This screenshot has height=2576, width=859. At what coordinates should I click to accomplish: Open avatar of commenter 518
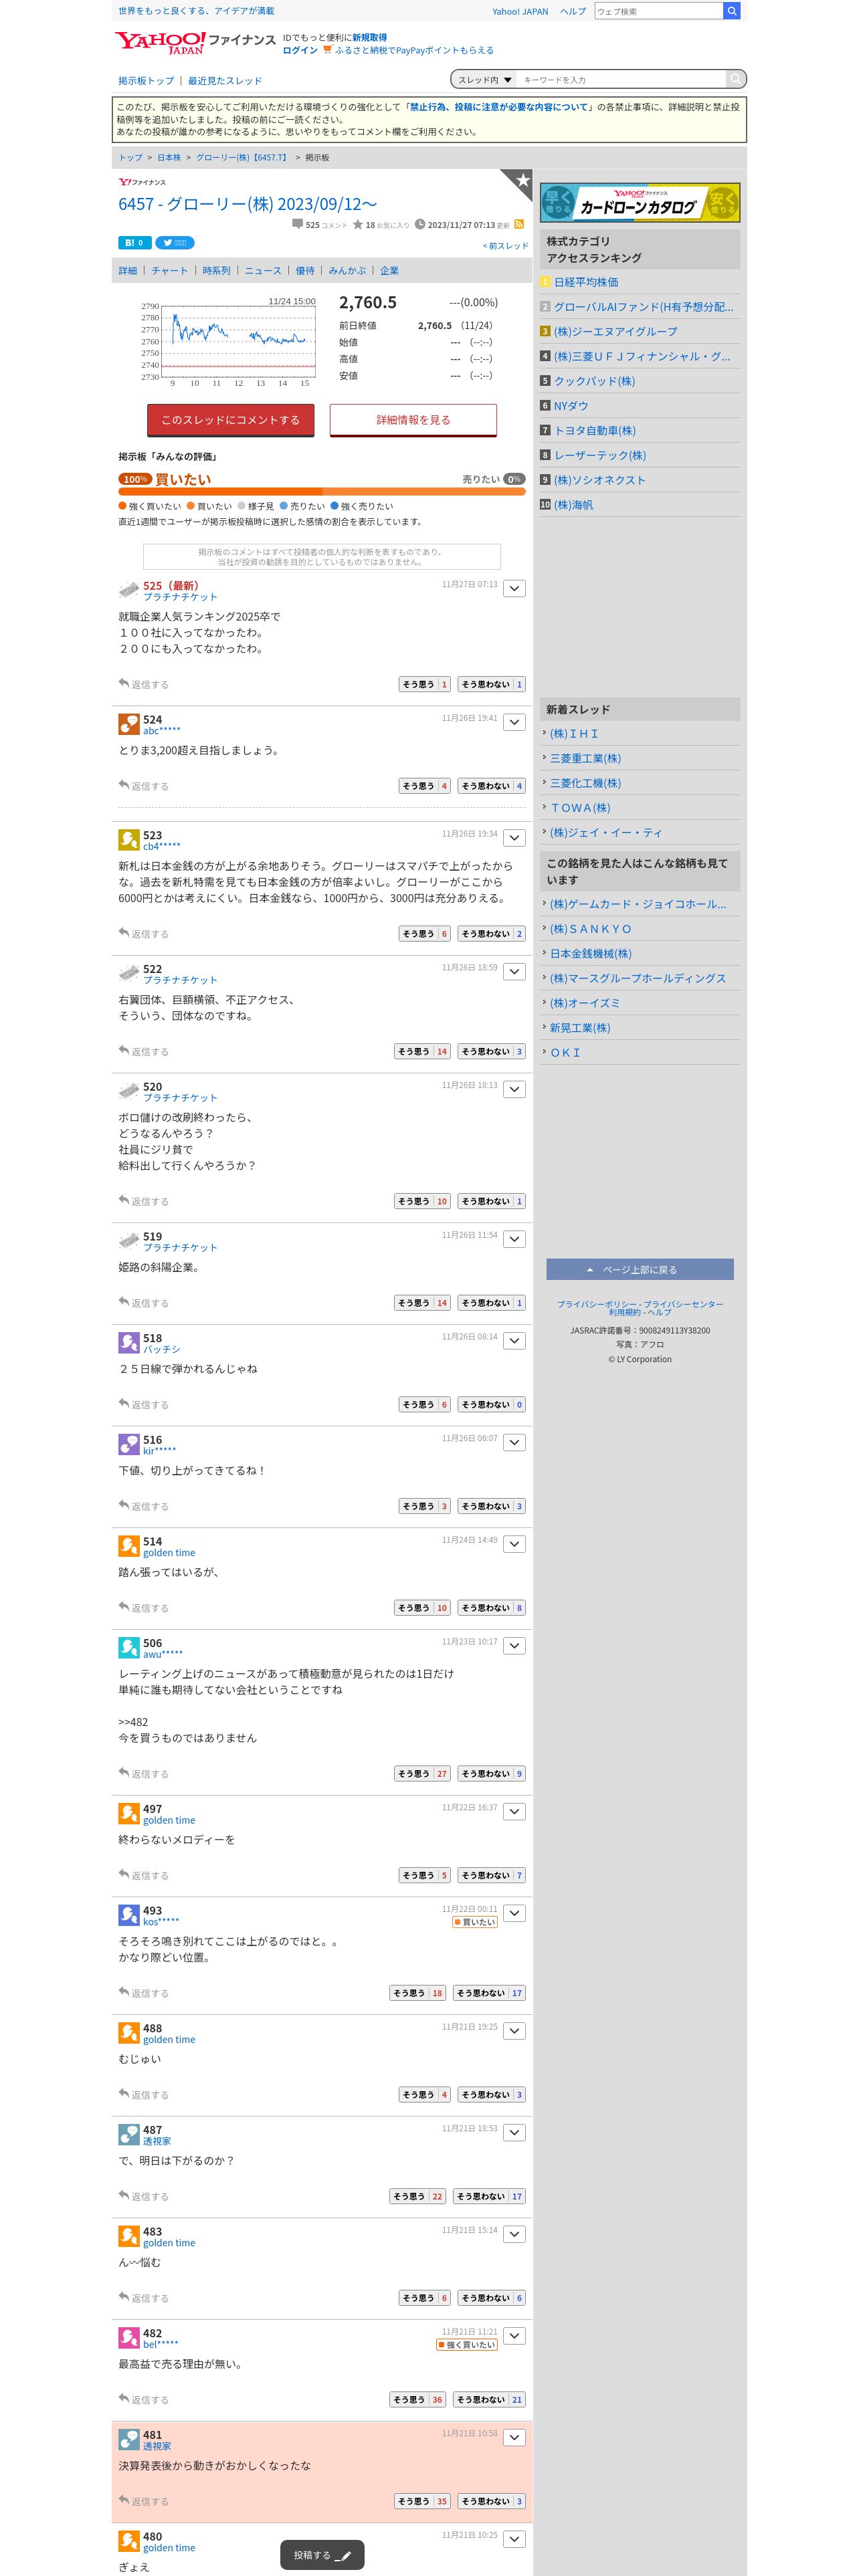tap(129, 1342)
